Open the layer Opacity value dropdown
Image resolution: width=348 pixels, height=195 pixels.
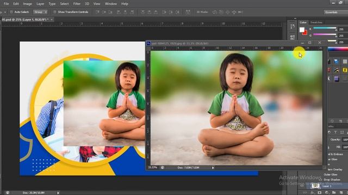(345, 140)
